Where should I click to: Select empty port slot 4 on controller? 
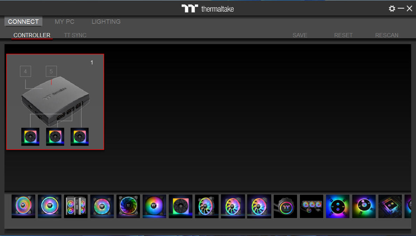[x=26, y=71]
